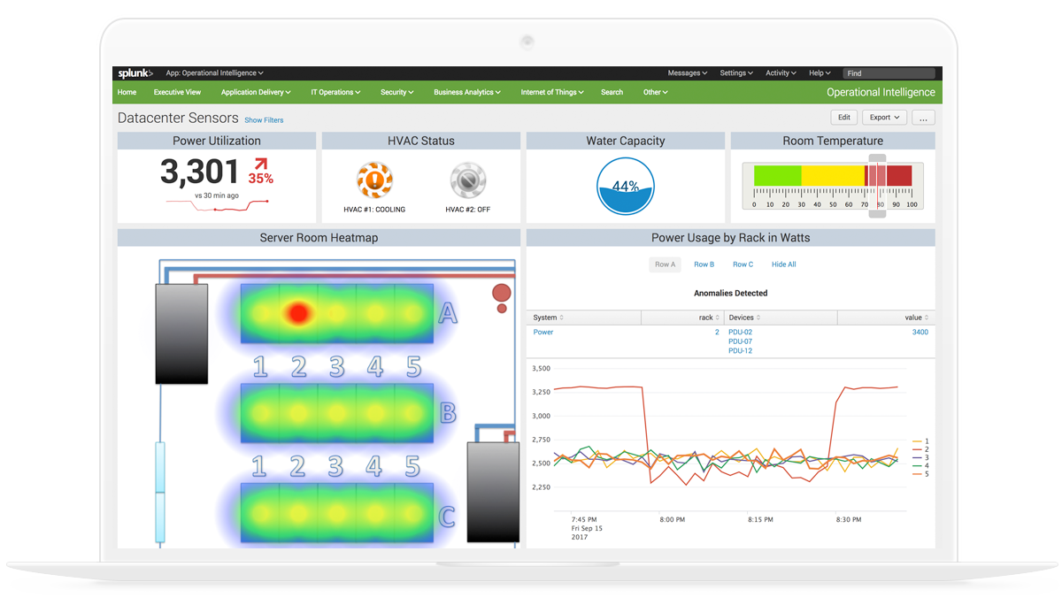This screenshot has width=1062, height=605.
Task: Click the rack value 2 in table
Action: (x=717, y=333)
